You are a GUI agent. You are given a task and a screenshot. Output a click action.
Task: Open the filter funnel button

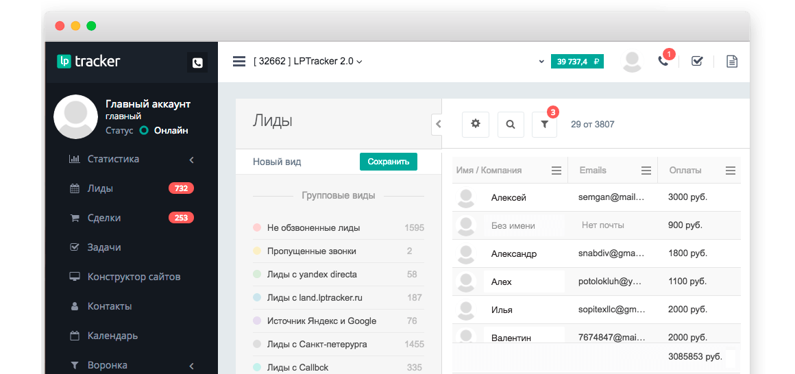pos(545,124)
